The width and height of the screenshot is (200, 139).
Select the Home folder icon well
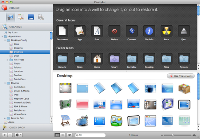pos(97,59)
